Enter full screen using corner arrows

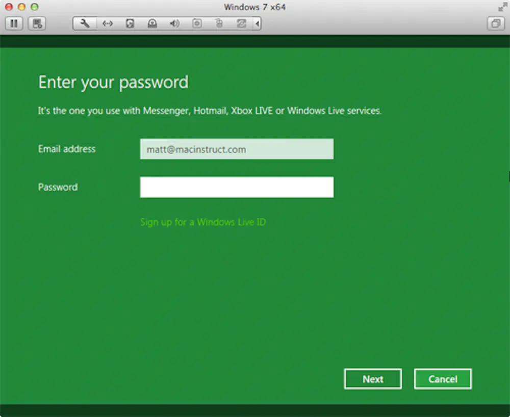502,7
